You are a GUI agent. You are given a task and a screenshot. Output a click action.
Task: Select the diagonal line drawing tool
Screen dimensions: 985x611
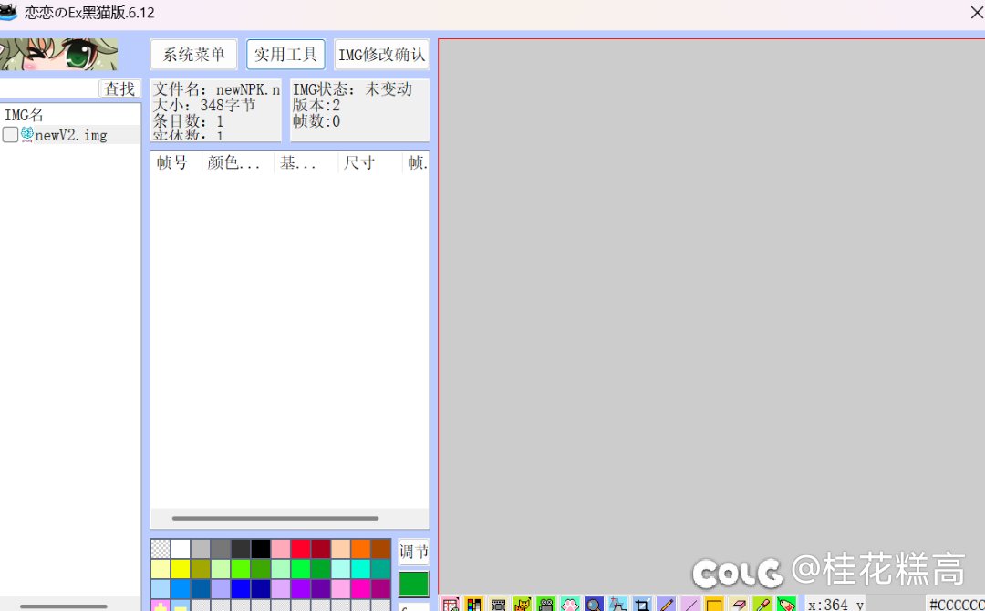(x=690, y=604)
